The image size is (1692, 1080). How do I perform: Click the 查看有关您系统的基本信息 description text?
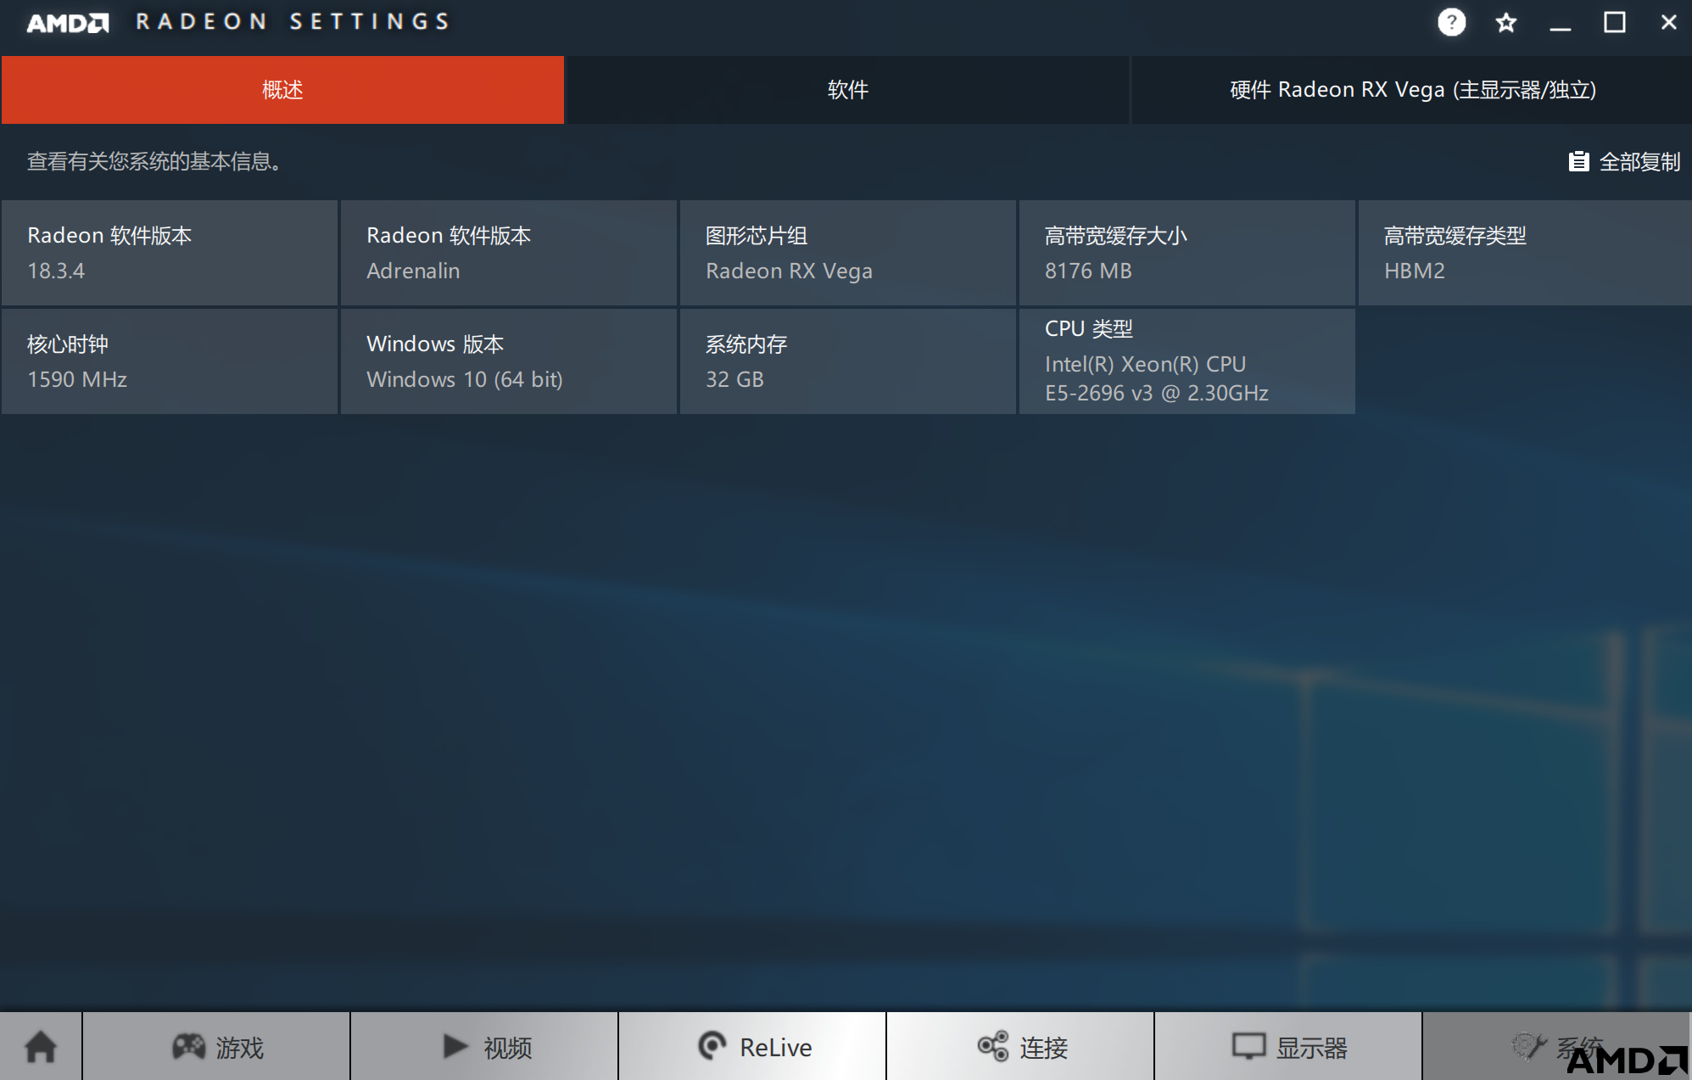pos(154,161)
